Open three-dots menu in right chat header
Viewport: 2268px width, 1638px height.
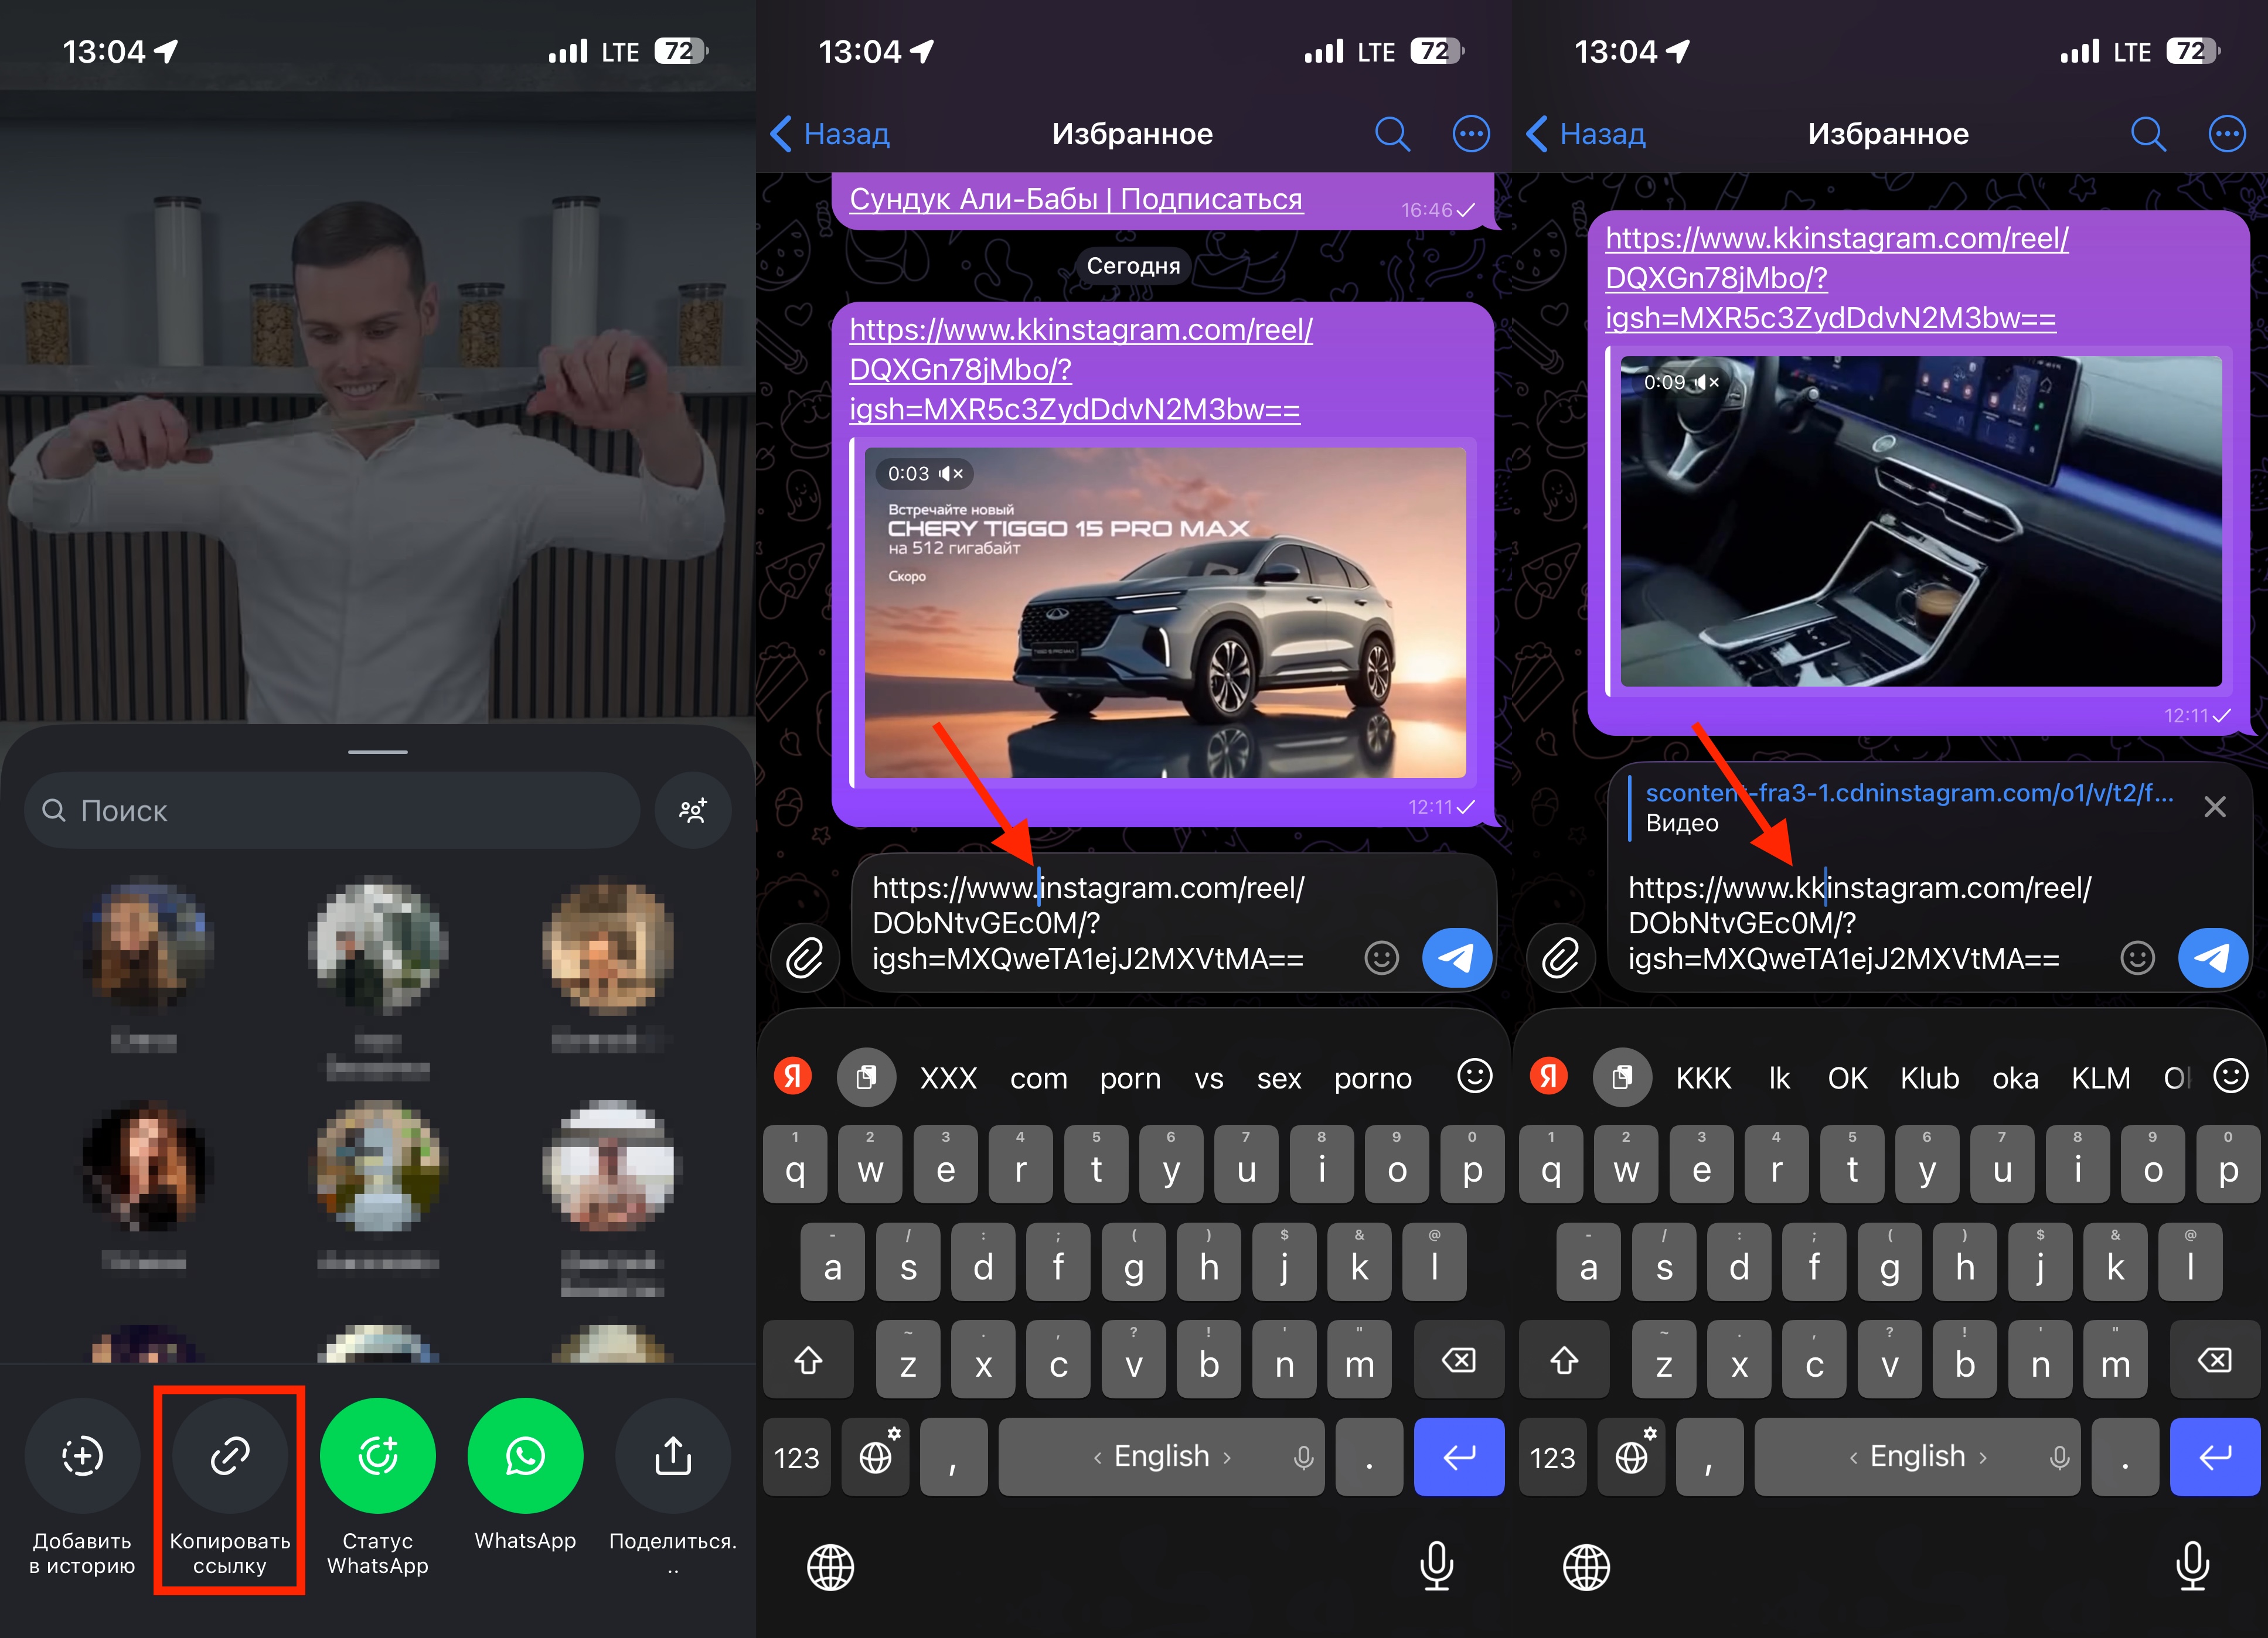pos(2226,134)
